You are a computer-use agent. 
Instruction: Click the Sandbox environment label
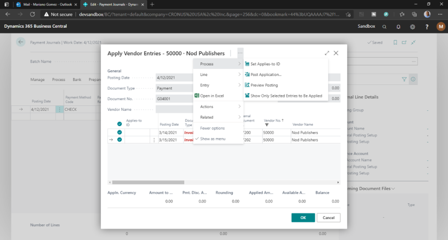tap(366, 26)
